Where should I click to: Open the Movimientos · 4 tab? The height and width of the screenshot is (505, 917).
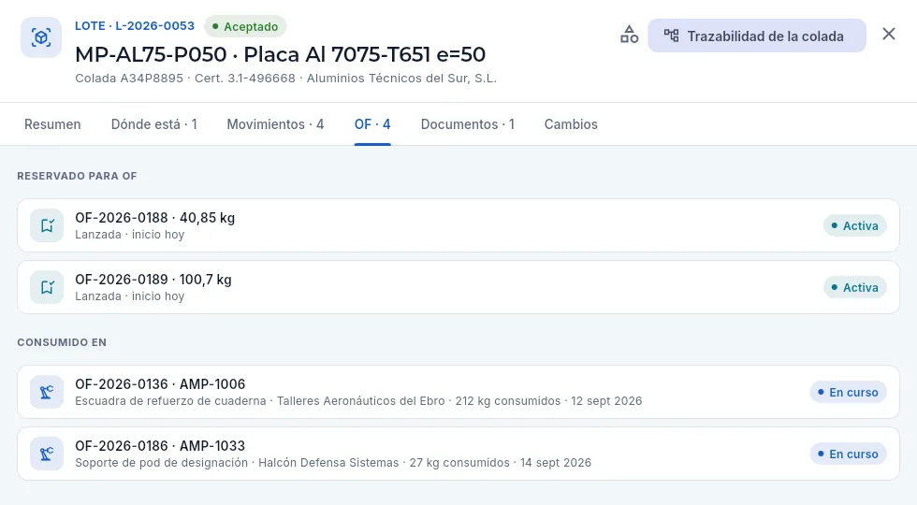click(275, 124)
